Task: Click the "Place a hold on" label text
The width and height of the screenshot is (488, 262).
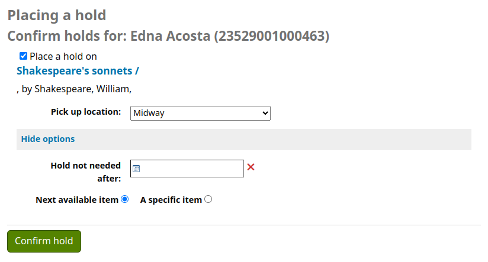Action: point(63,57)
